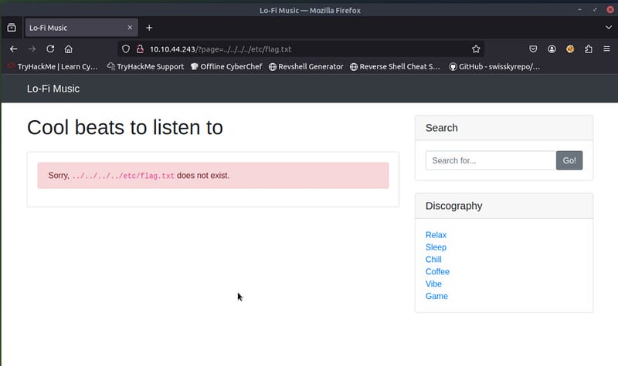Image resolution: width=618 pixels, height=366 pixels.
Task: Open a new tab with the plus button
Action: point(149,28)
